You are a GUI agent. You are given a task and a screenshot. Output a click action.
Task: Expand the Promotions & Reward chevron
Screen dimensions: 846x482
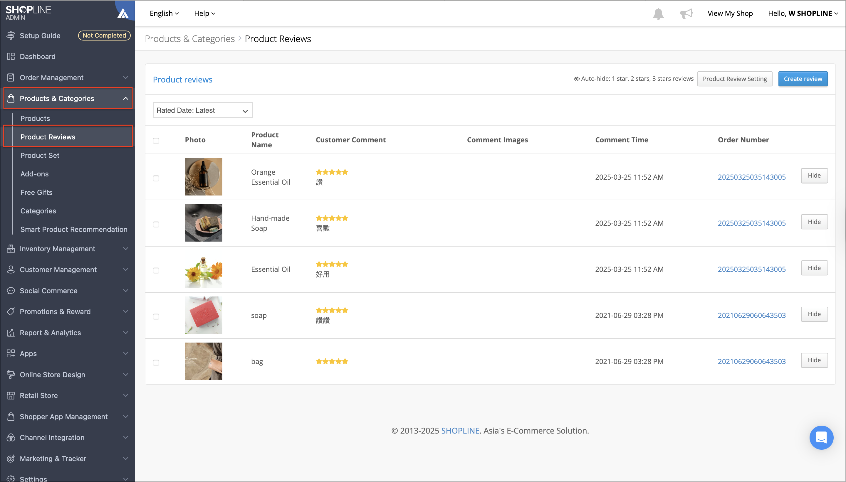pyautogui.click(x=125, y=311)
